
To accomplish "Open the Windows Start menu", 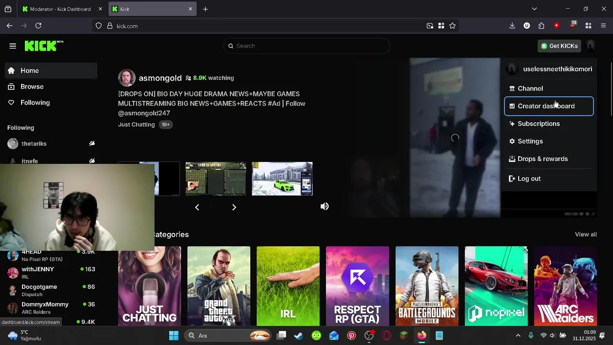I will point(174,335).
